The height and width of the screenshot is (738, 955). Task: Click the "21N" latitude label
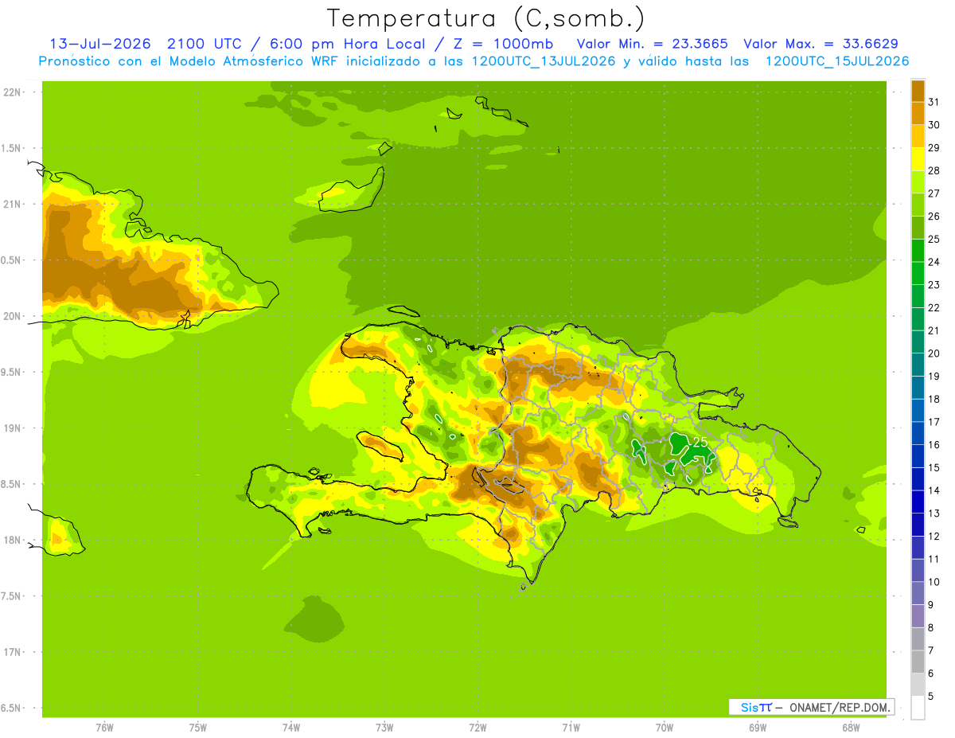[x=11, y=204]
